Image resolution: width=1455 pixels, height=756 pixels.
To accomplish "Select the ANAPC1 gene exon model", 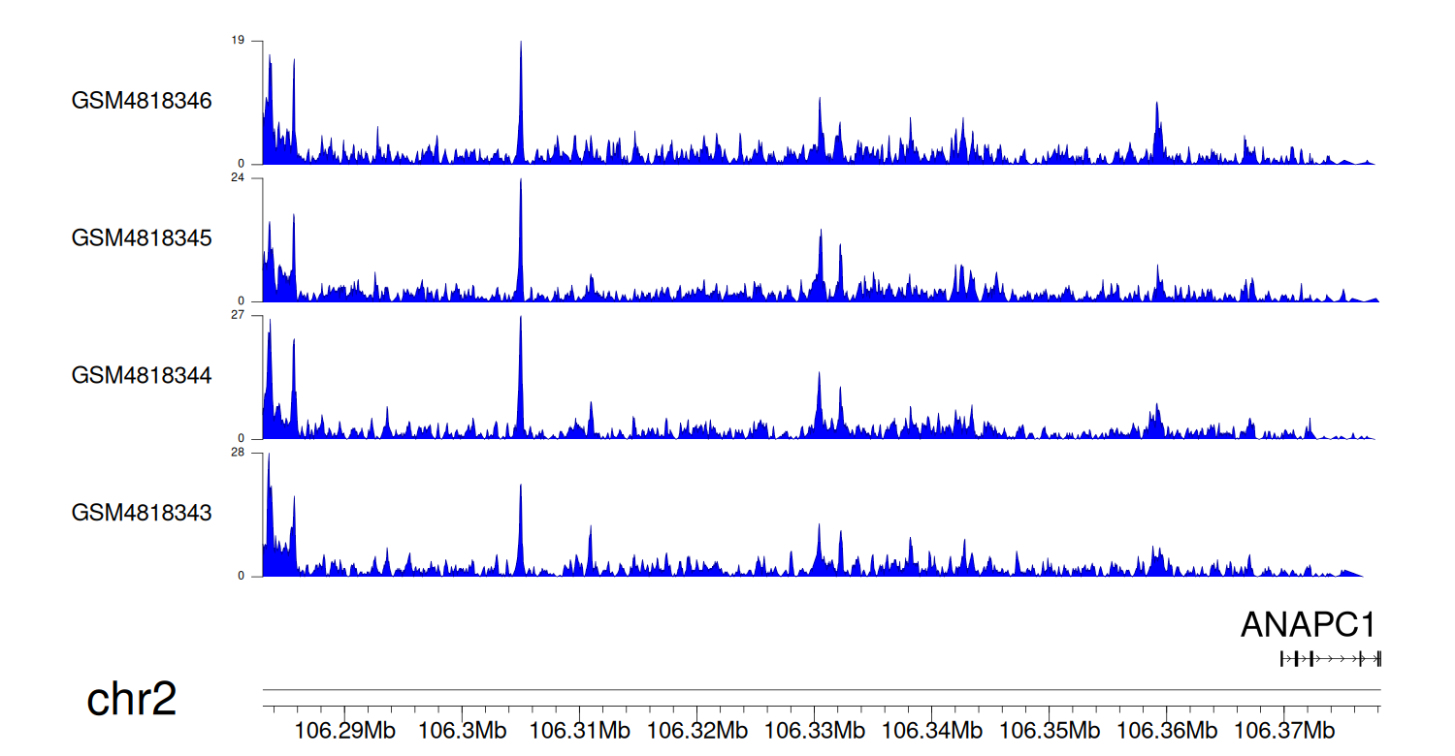I will 1330,658.
